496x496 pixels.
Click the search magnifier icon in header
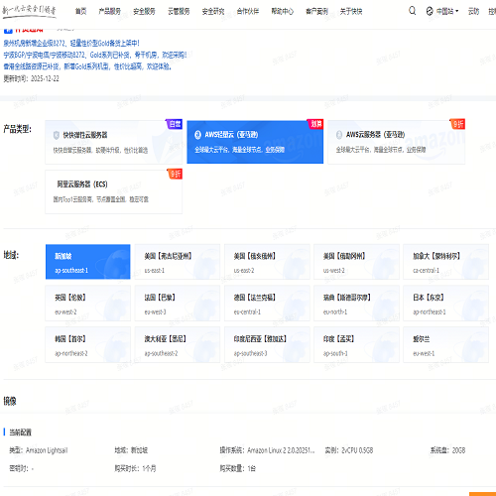(x=412, y=11)
